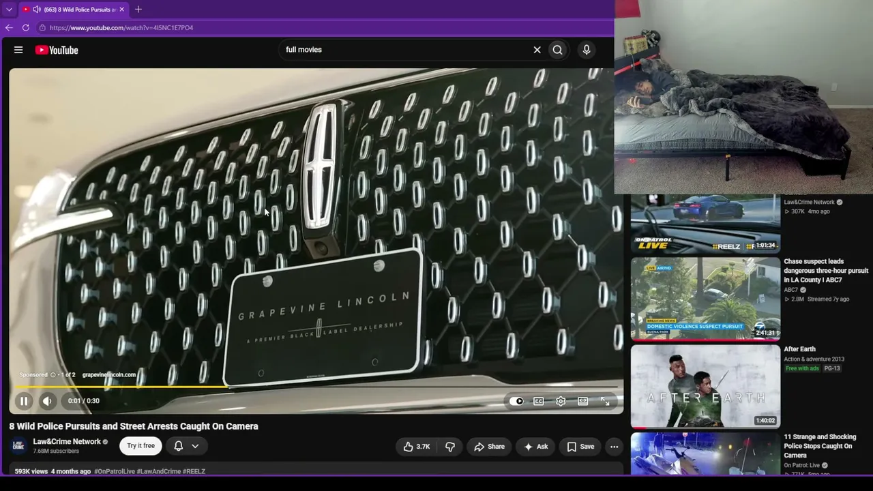Click the 'Free with ads' badge
The width and height of the screenshot is (873, 491).
802,368
